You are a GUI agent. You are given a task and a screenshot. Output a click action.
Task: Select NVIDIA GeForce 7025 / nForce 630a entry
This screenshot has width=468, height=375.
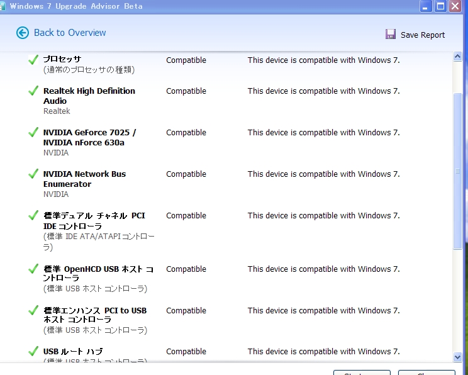[x=90, y=137]
